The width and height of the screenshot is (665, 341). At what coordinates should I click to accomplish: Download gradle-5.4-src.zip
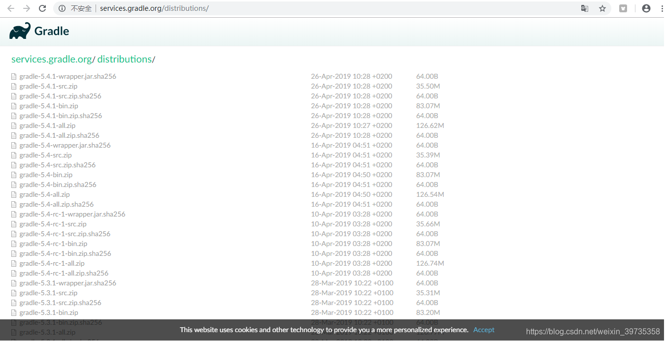tap(45, 155)
